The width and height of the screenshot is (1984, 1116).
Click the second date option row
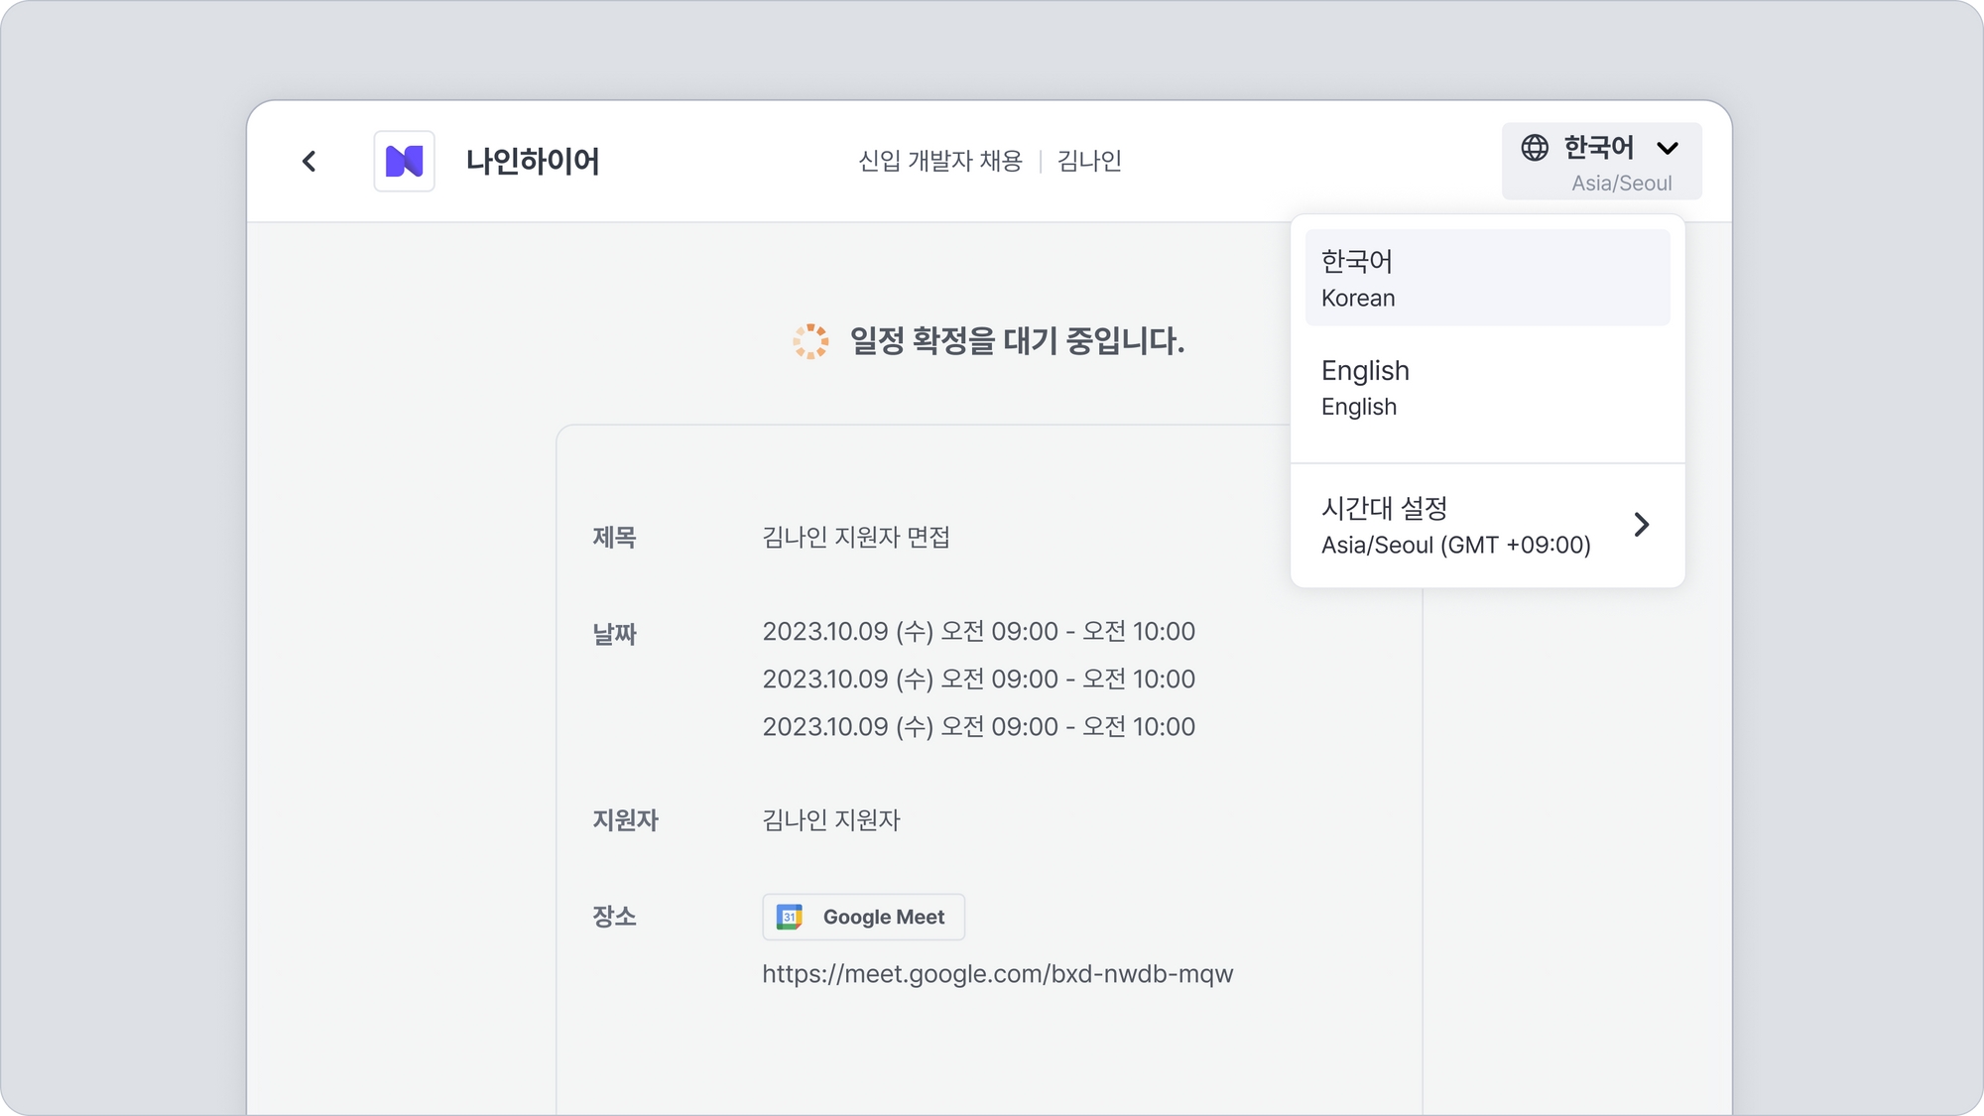tap(978, 680)
